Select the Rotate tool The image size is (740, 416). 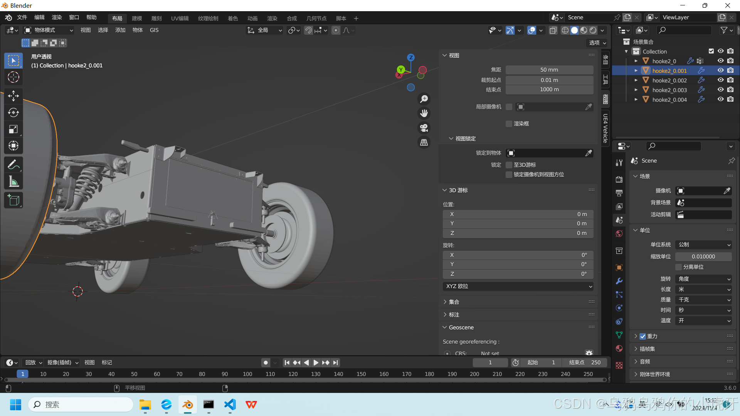pyautogui.click(x=13, y=112)
